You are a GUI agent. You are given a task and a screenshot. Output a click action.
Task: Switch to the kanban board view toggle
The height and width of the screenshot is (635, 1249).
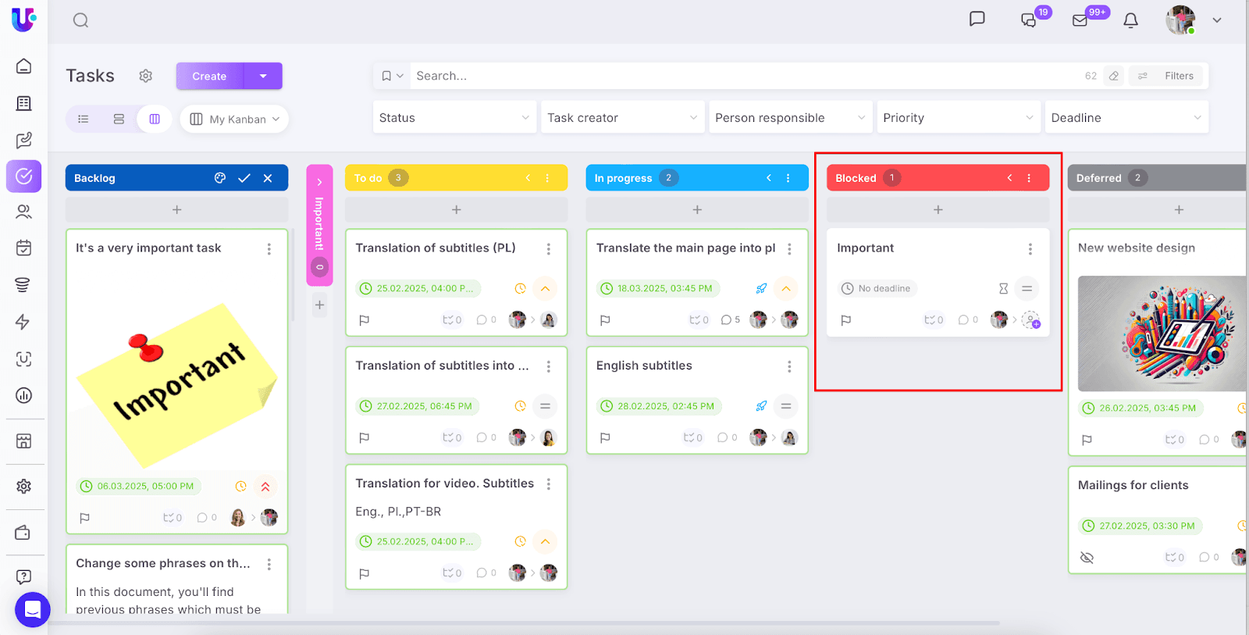point(155,120)
